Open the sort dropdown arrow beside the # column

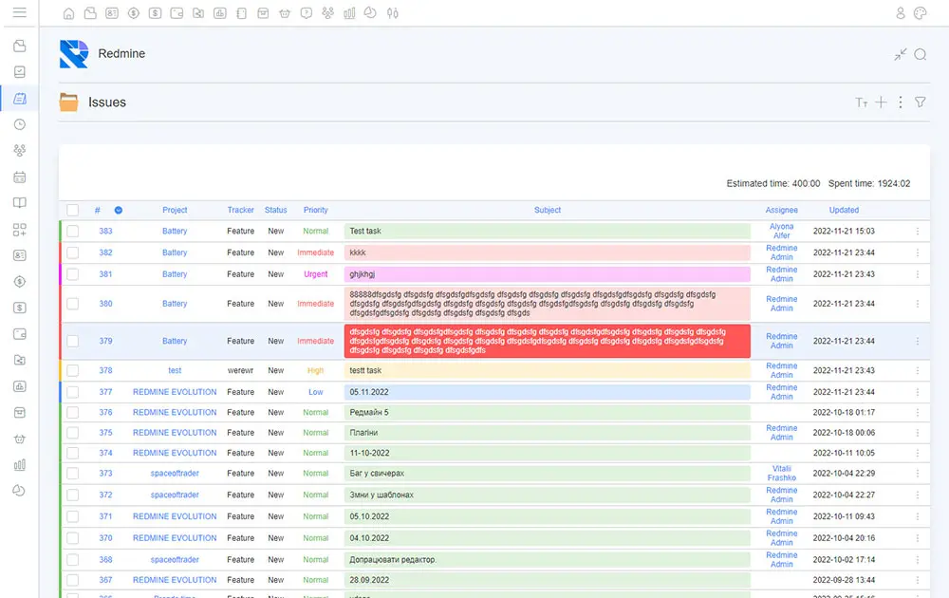pos(119,210)
